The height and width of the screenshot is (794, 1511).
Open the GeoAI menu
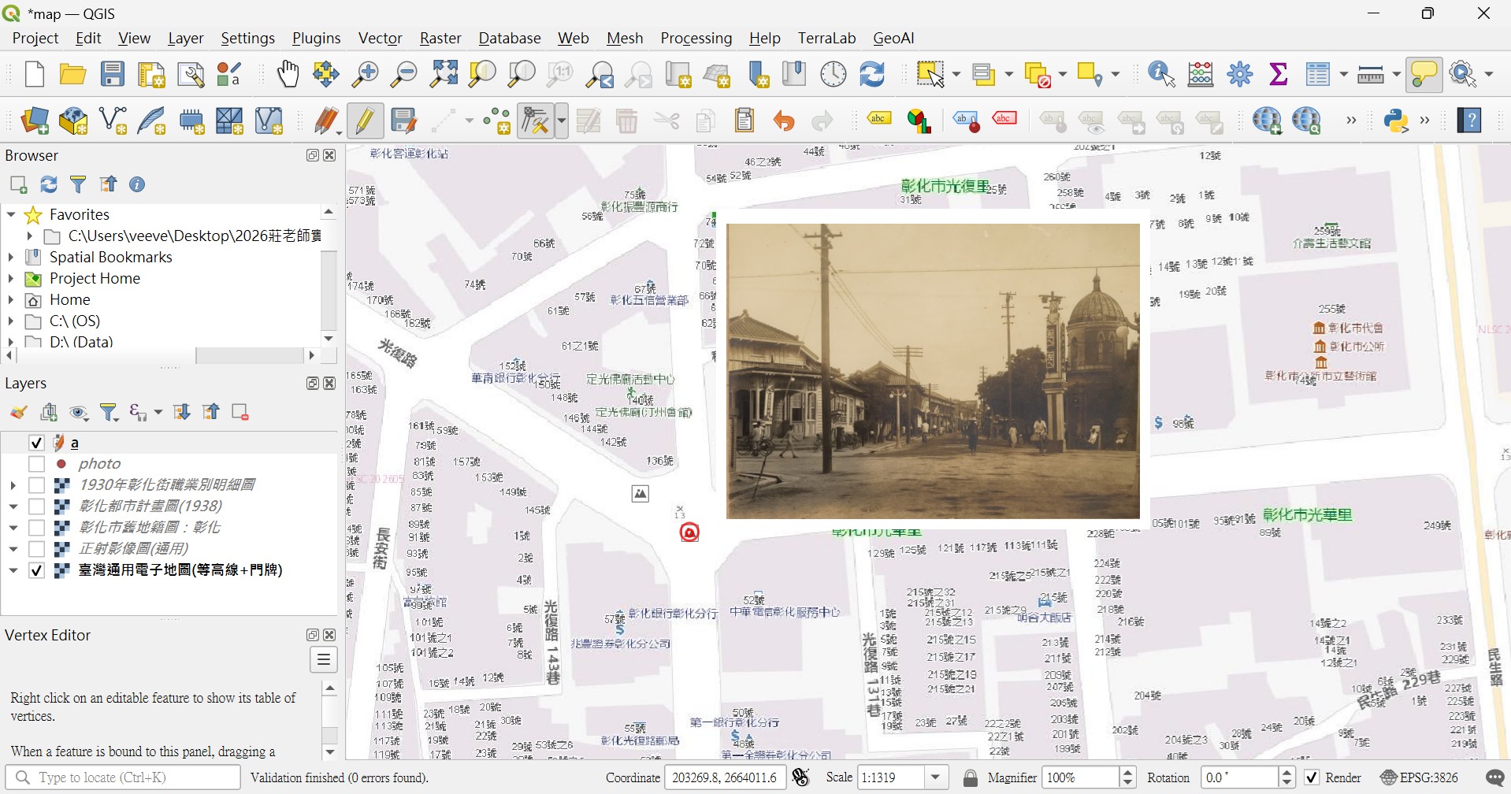pos(893,38)
